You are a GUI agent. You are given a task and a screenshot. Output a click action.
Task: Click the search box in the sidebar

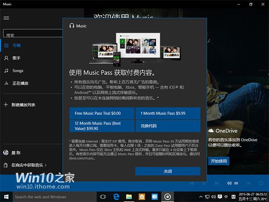[x=33, y=33]
